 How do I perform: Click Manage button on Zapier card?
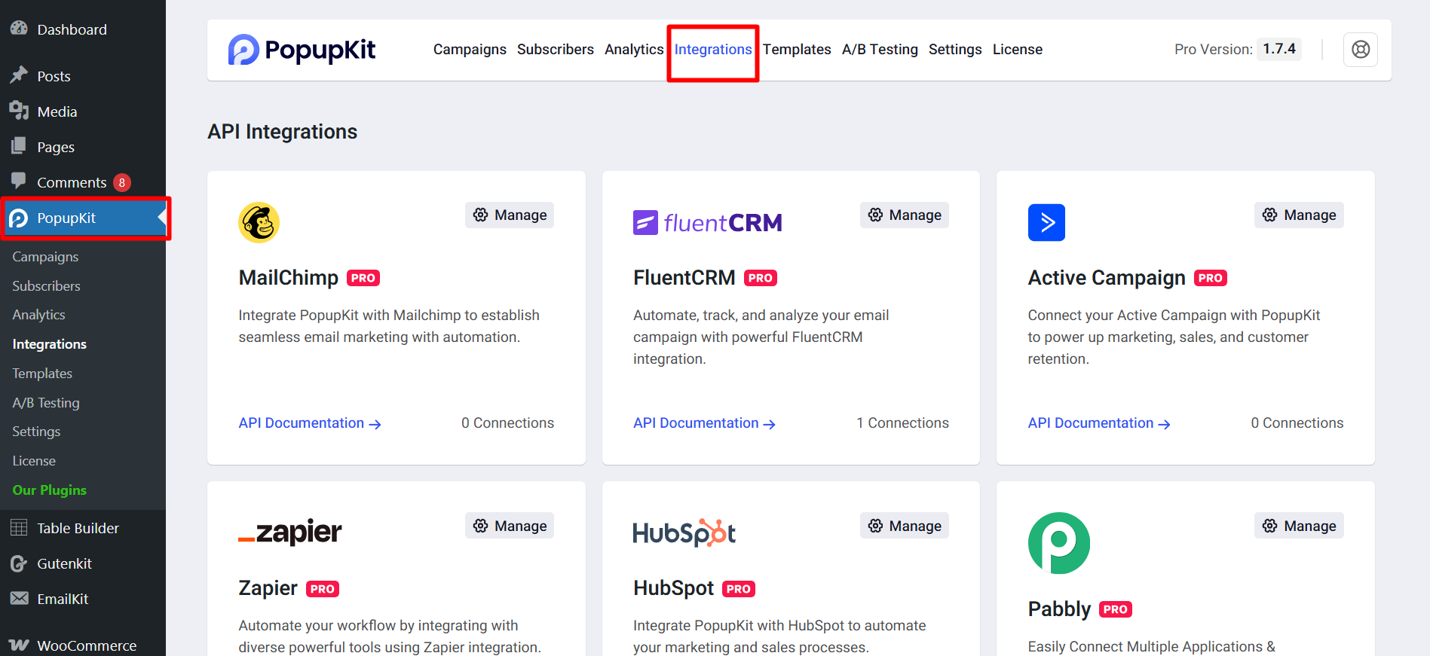pyautogui.click(x=510, y=526)
